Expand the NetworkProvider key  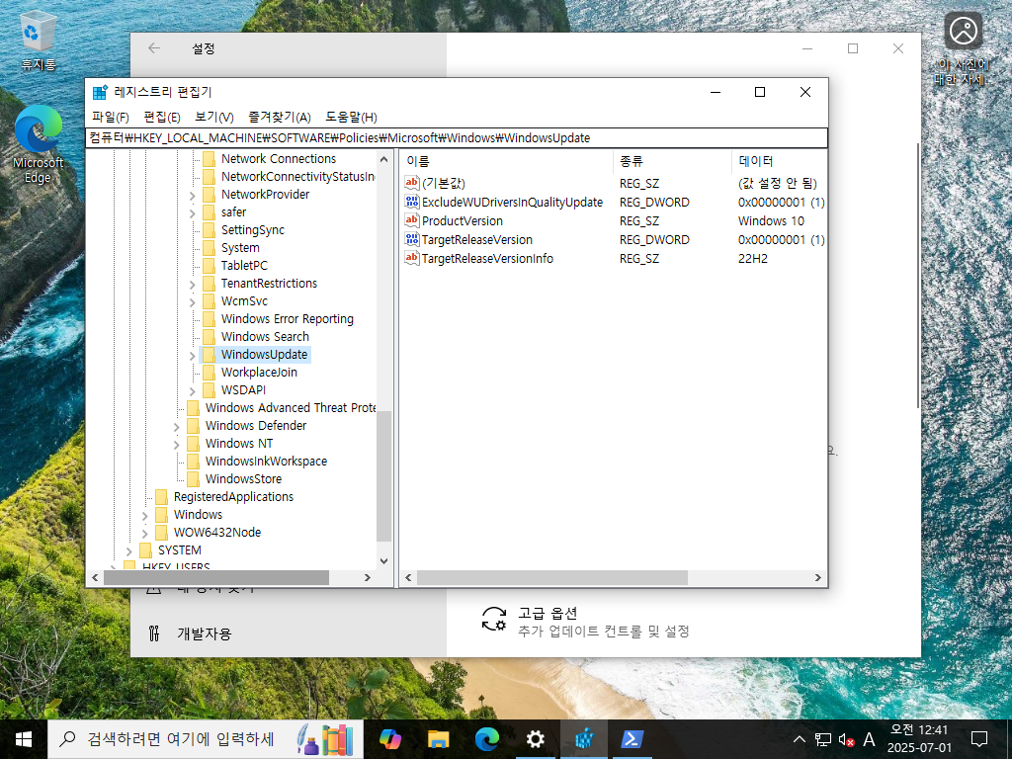[x=193, y=195]
